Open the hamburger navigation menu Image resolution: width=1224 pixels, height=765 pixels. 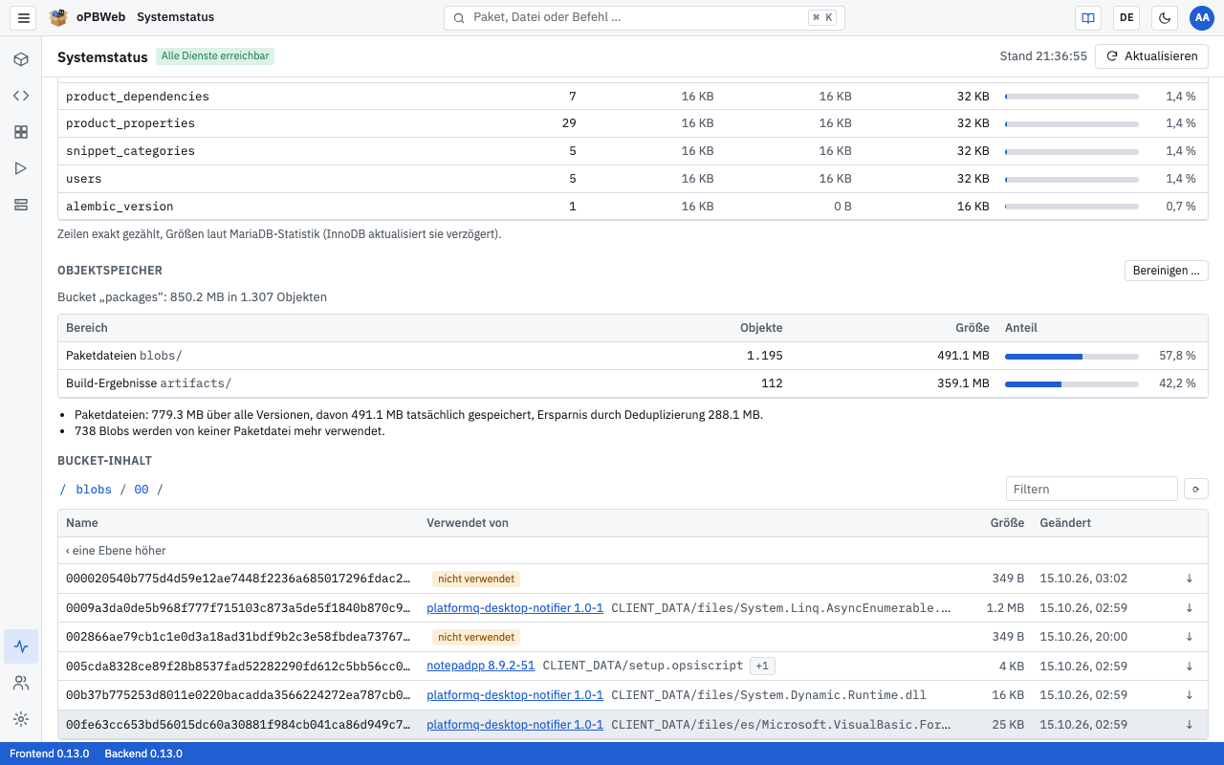(x=24, y=17)
